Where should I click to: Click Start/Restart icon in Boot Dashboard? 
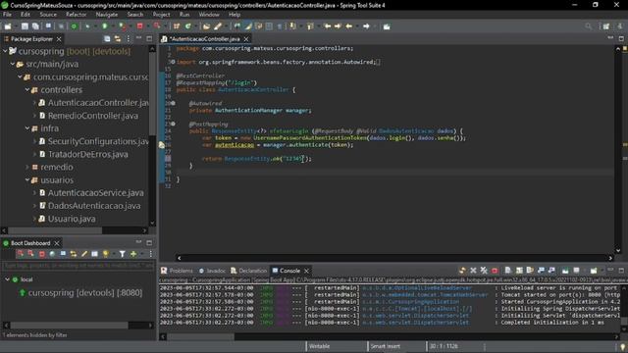point(20,254)
